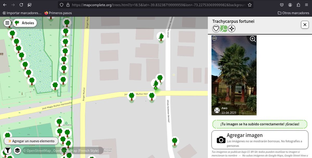Click the extension icon next to reload
312x158 pixels.
(x=30, y=5)
